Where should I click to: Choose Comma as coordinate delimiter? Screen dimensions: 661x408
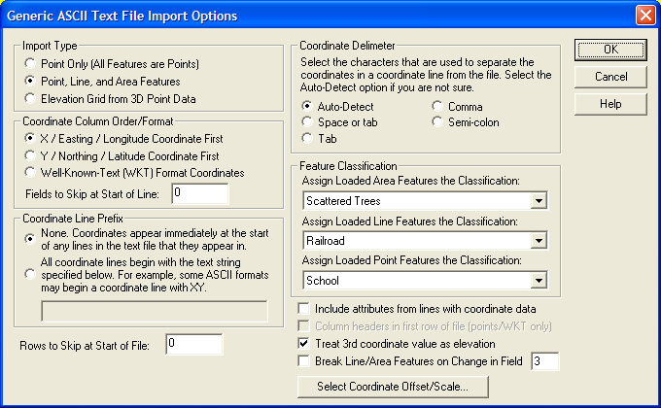pyautogui.click(x=439, y=106)
